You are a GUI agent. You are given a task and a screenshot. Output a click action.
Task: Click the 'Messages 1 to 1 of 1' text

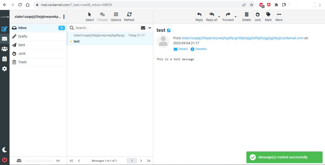(x=104, y=161)
